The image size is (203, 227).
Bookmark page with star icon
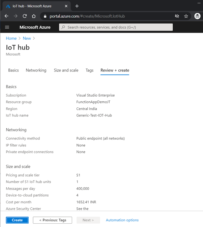(186, 16)
